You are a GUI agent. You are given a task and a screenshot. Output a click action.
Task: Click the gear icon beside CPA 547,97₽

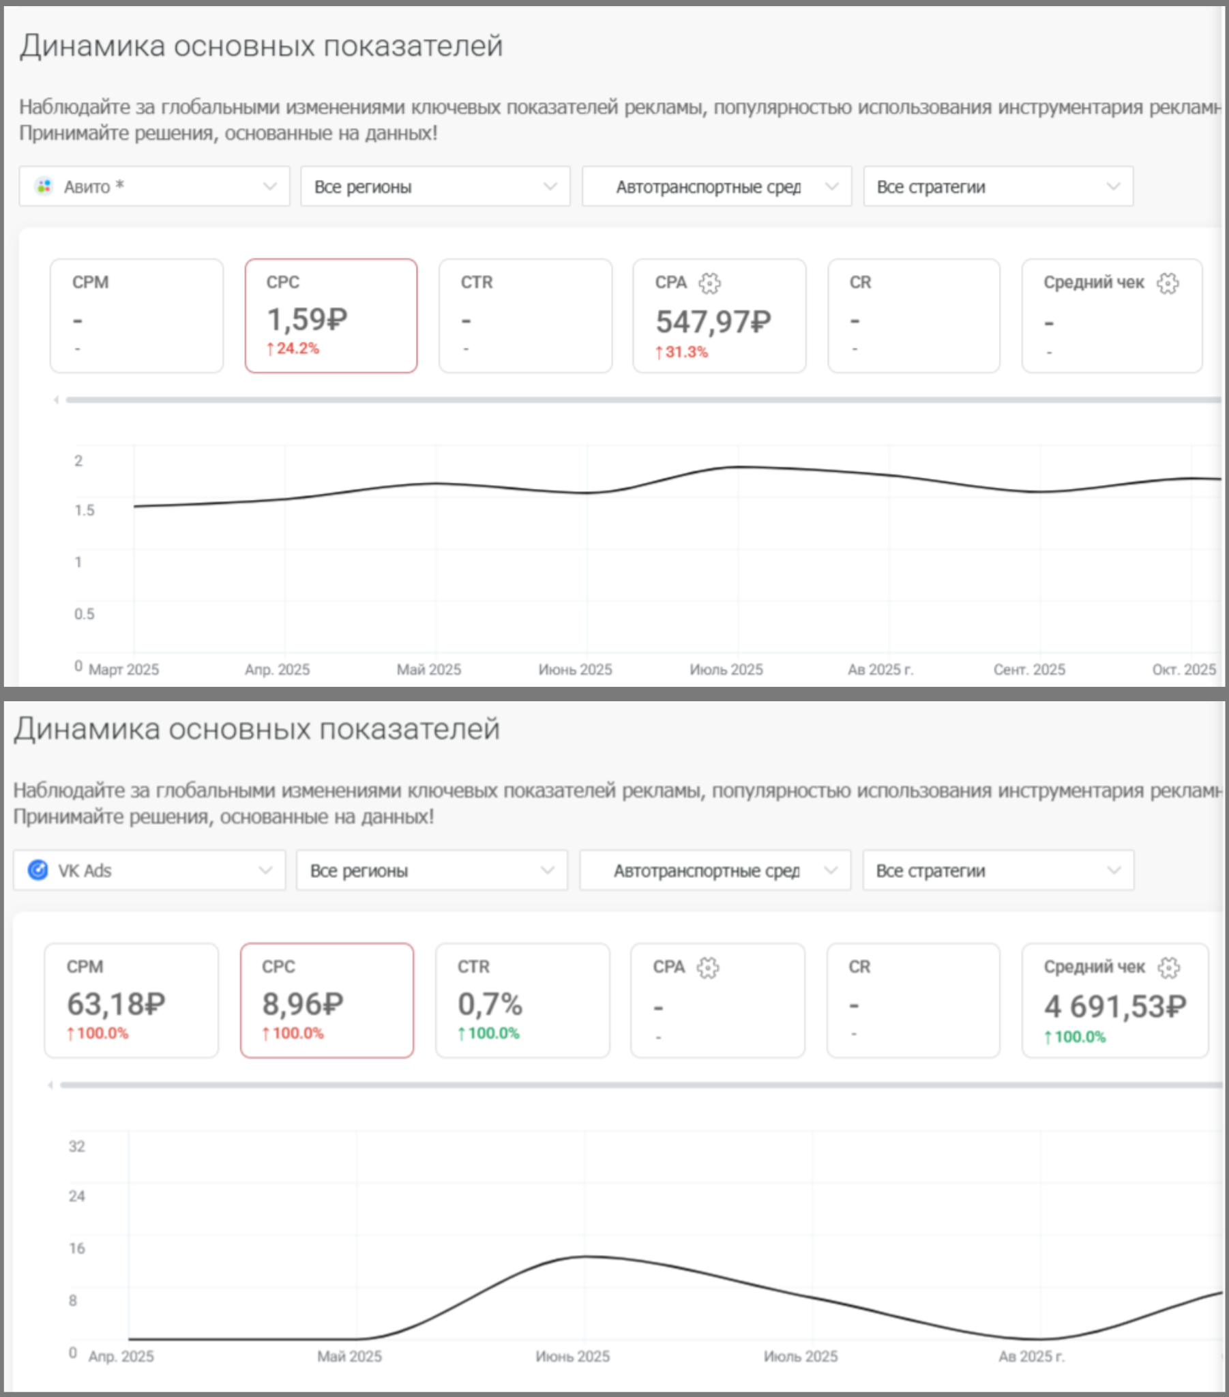[x=709, y=283]
